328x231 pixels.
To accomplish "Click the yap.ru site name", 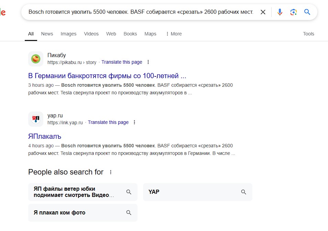I will [x=55, y=116].
